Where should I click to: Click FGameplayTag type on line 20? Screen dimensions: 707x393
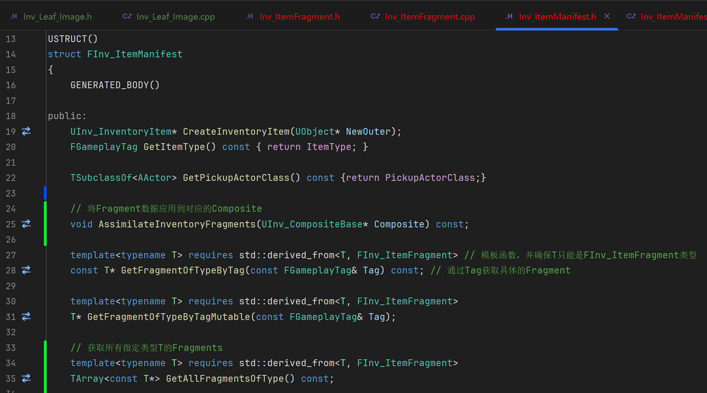point(104,147)
